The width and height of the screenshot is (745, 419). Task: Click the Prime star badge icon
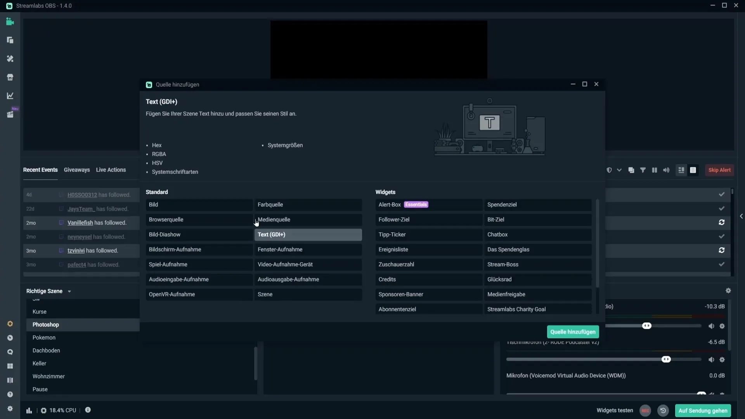(x=10, y=324)
